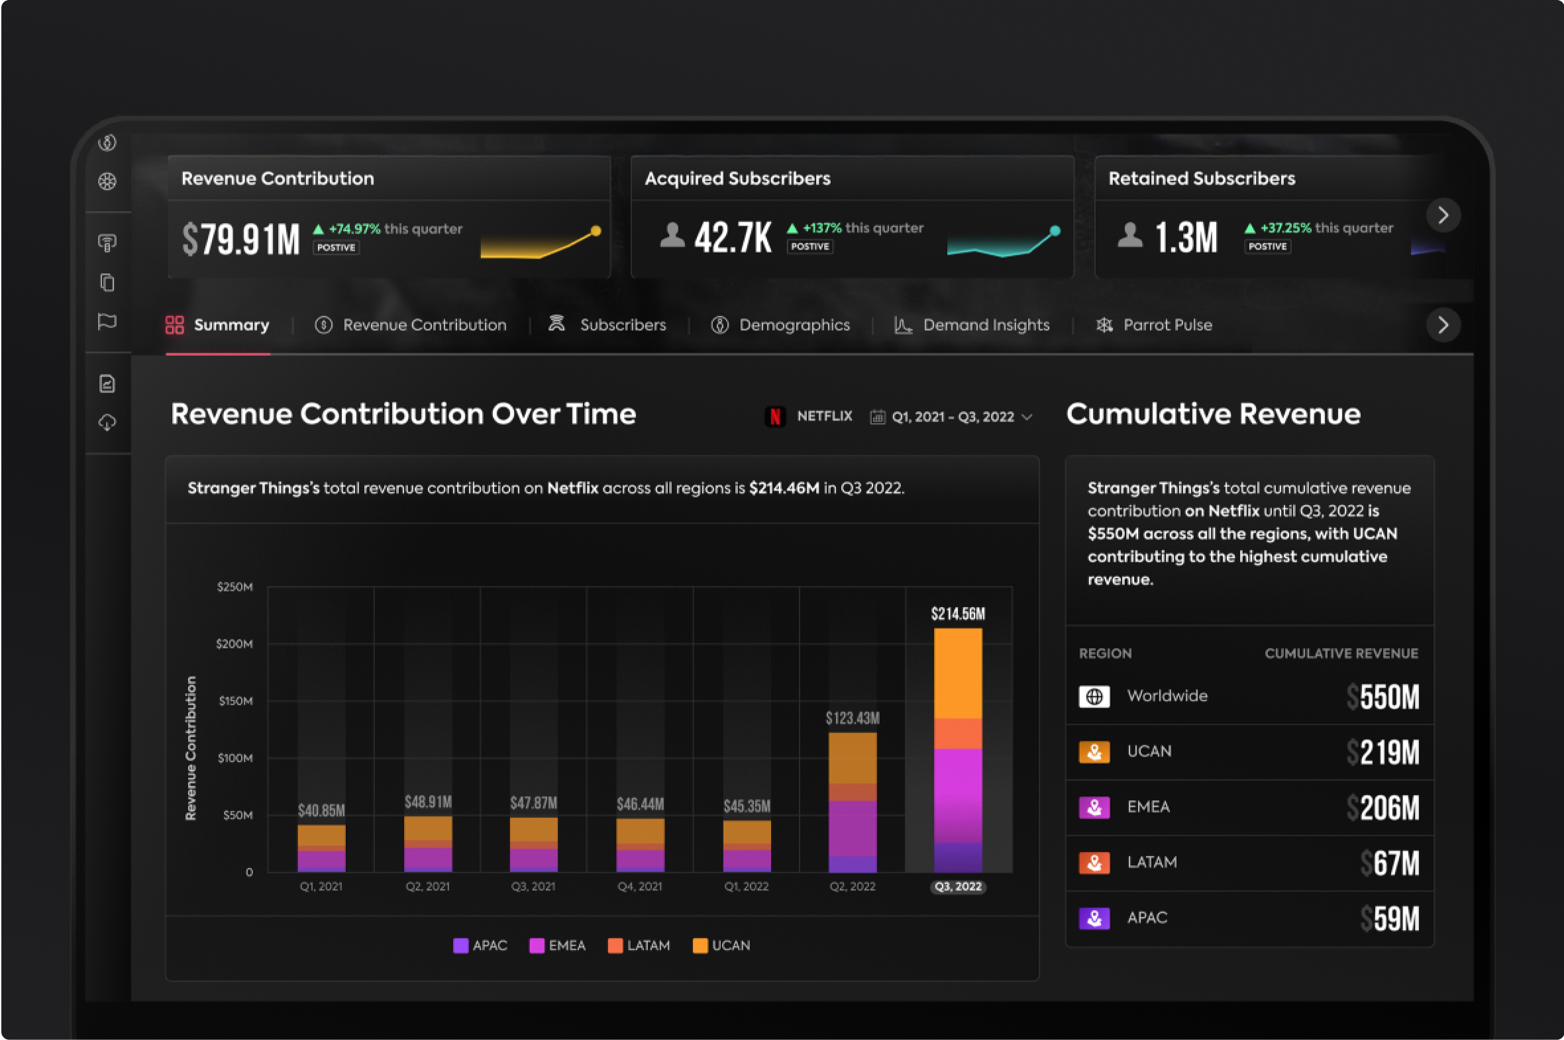Open the Revenue Contribution tab
This screenshot has width=1564, height=1040.
(x=411, y=325)
